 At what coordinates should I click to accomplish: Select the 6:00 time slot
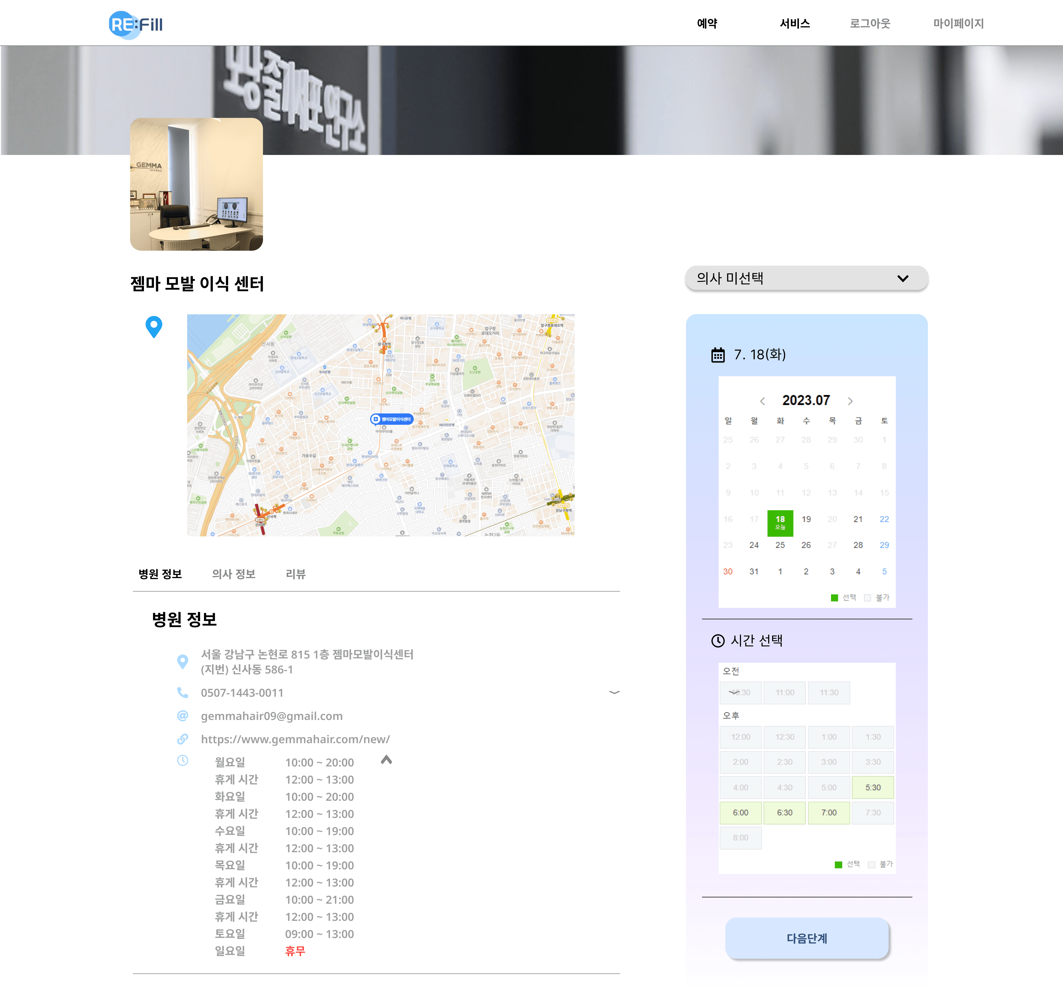click(x=741, y=813)
